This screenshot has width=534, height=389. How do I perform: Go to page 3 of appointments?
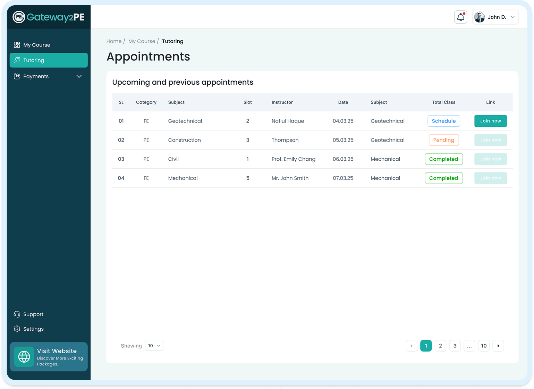(455, 346)
